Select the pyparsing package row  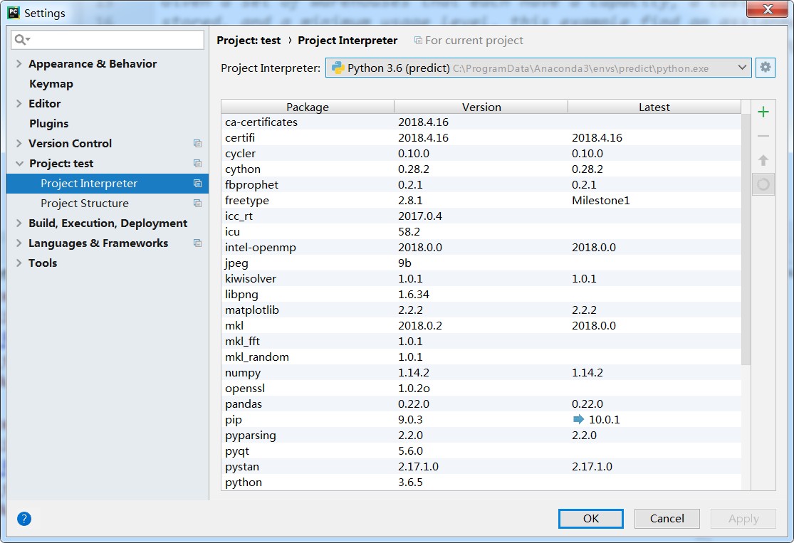coord(481,436)
